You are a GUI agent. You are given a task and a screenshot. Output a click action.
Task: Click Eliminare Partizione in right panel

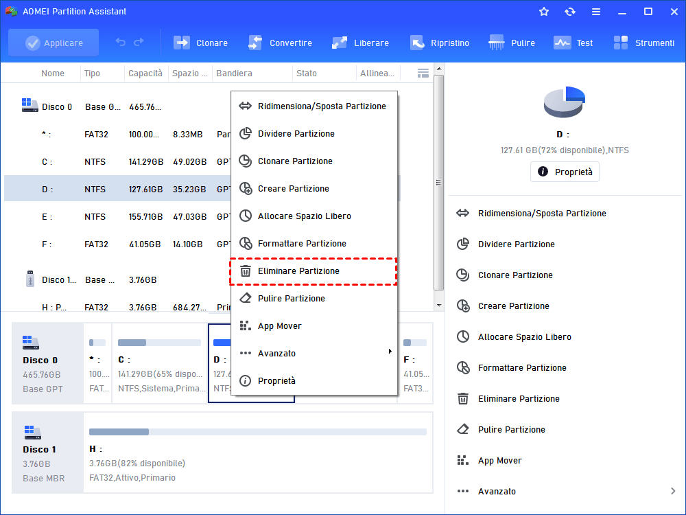coord(508,398)
